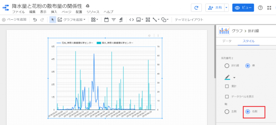Image resolution: width=276 pixels, height=125 pixels.
Task: Click the URL embed code icon
Action: click(x=131, y=20)
